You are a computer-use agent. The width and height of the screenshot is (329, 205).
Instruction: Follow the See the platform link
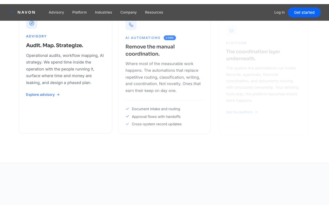242,112
